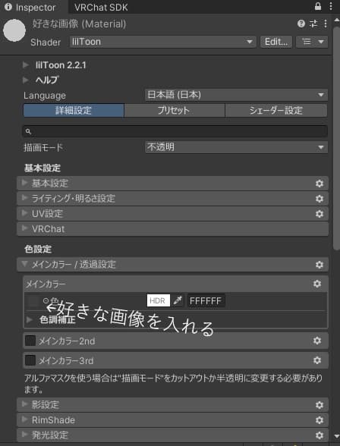The width and height of the screenshot is (340, 446).
Task: Expand the 基本設定 section row
Action: coord(172,184)
